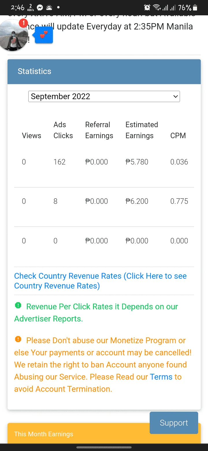Tap the red notification badge on avatar
This screenshot has width=208, height=451.
(x=23, y=23)
